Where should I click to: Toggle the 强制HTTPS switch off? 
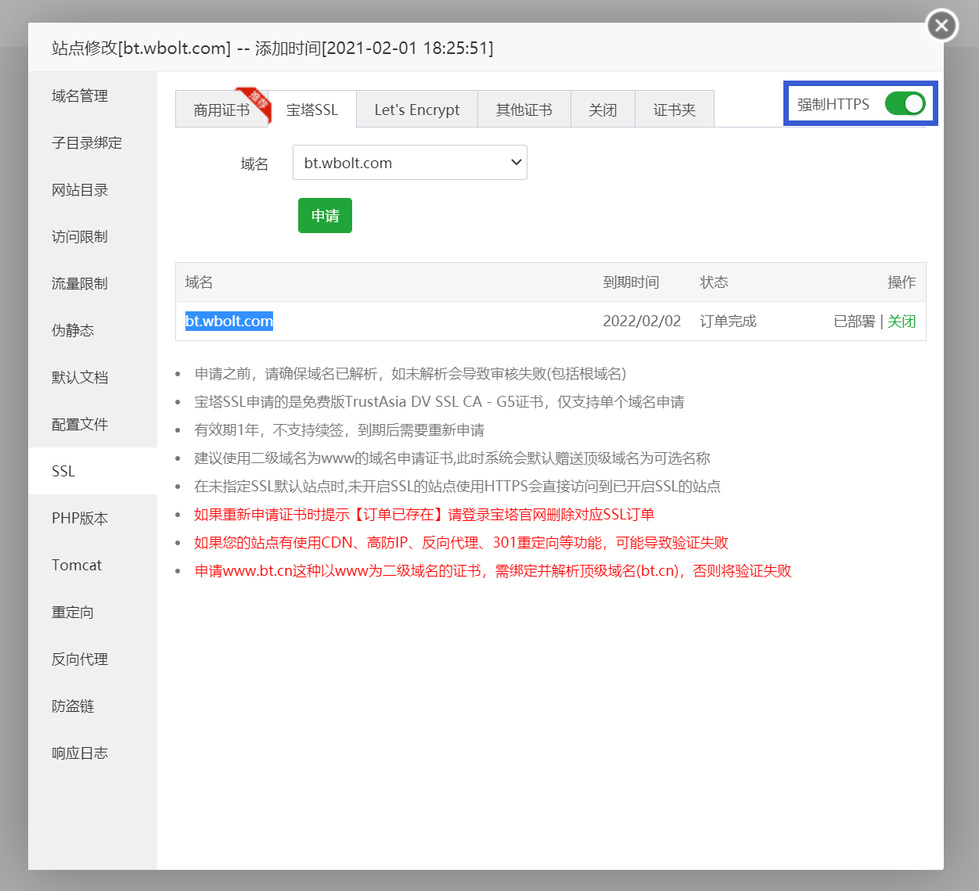[x=904, y=103]
